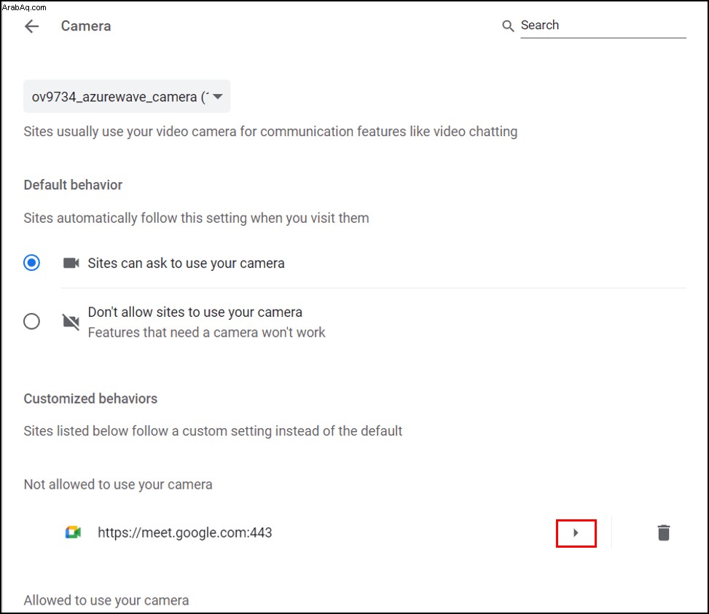
Task: Click the Customized behaviors heading
Action: click(90, 398)
